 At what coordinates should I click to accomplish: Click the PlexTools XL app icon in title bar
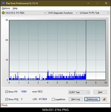coord(3,3)
